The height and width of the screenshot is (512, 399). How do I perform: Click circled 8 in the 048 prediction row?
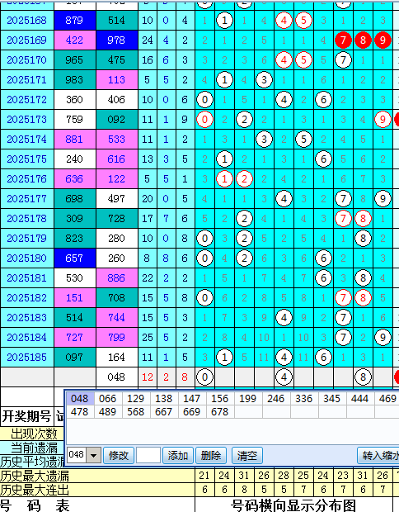[x=363, y=377]
